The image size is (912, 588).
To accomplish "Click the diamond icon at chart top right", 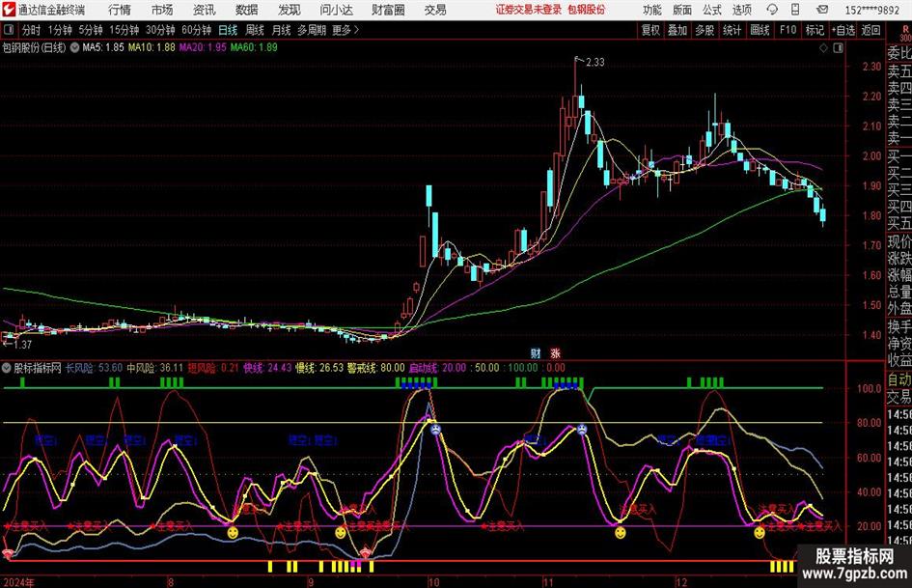I will (x=823, y=48).
